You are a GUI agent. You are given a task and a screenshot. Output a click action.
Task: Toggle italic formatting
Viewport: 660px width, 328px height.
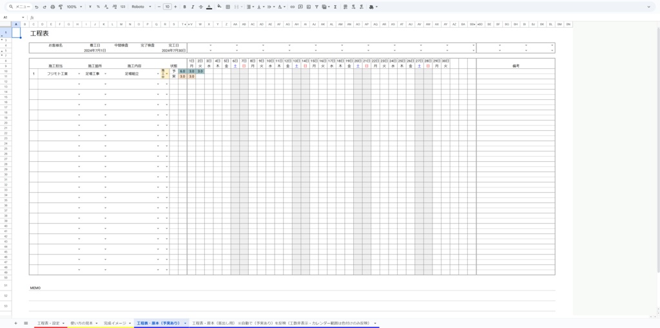[x=192, y=6]
